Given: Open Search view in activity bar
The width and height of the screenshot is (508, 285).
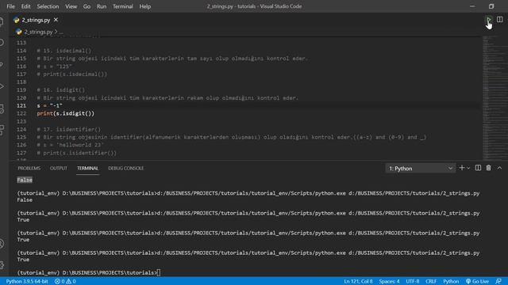Looking at the screenshot, I should (2, 43).
